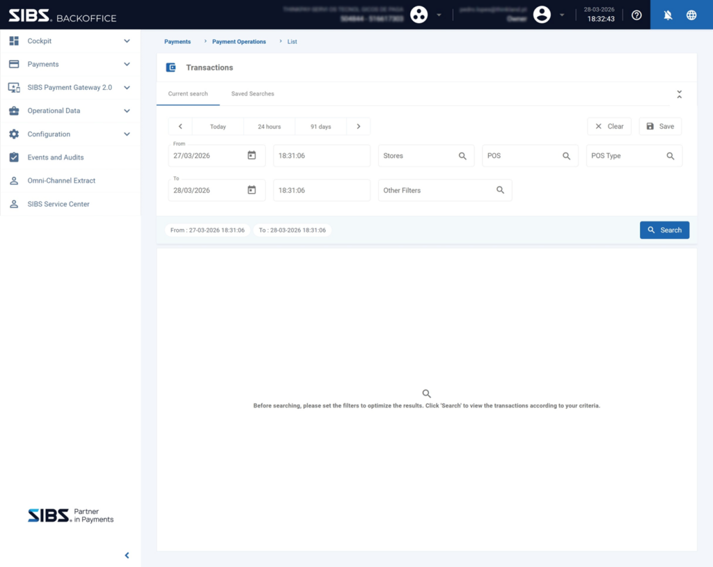This screenshot has height=567, width=713.
Task: Select the 24 hours date range
Action: [269, 127]
